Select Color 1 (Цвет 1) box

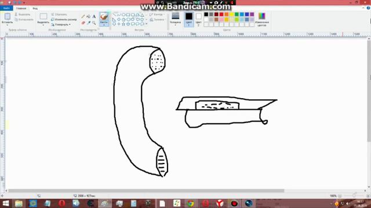tap(189, 19)
